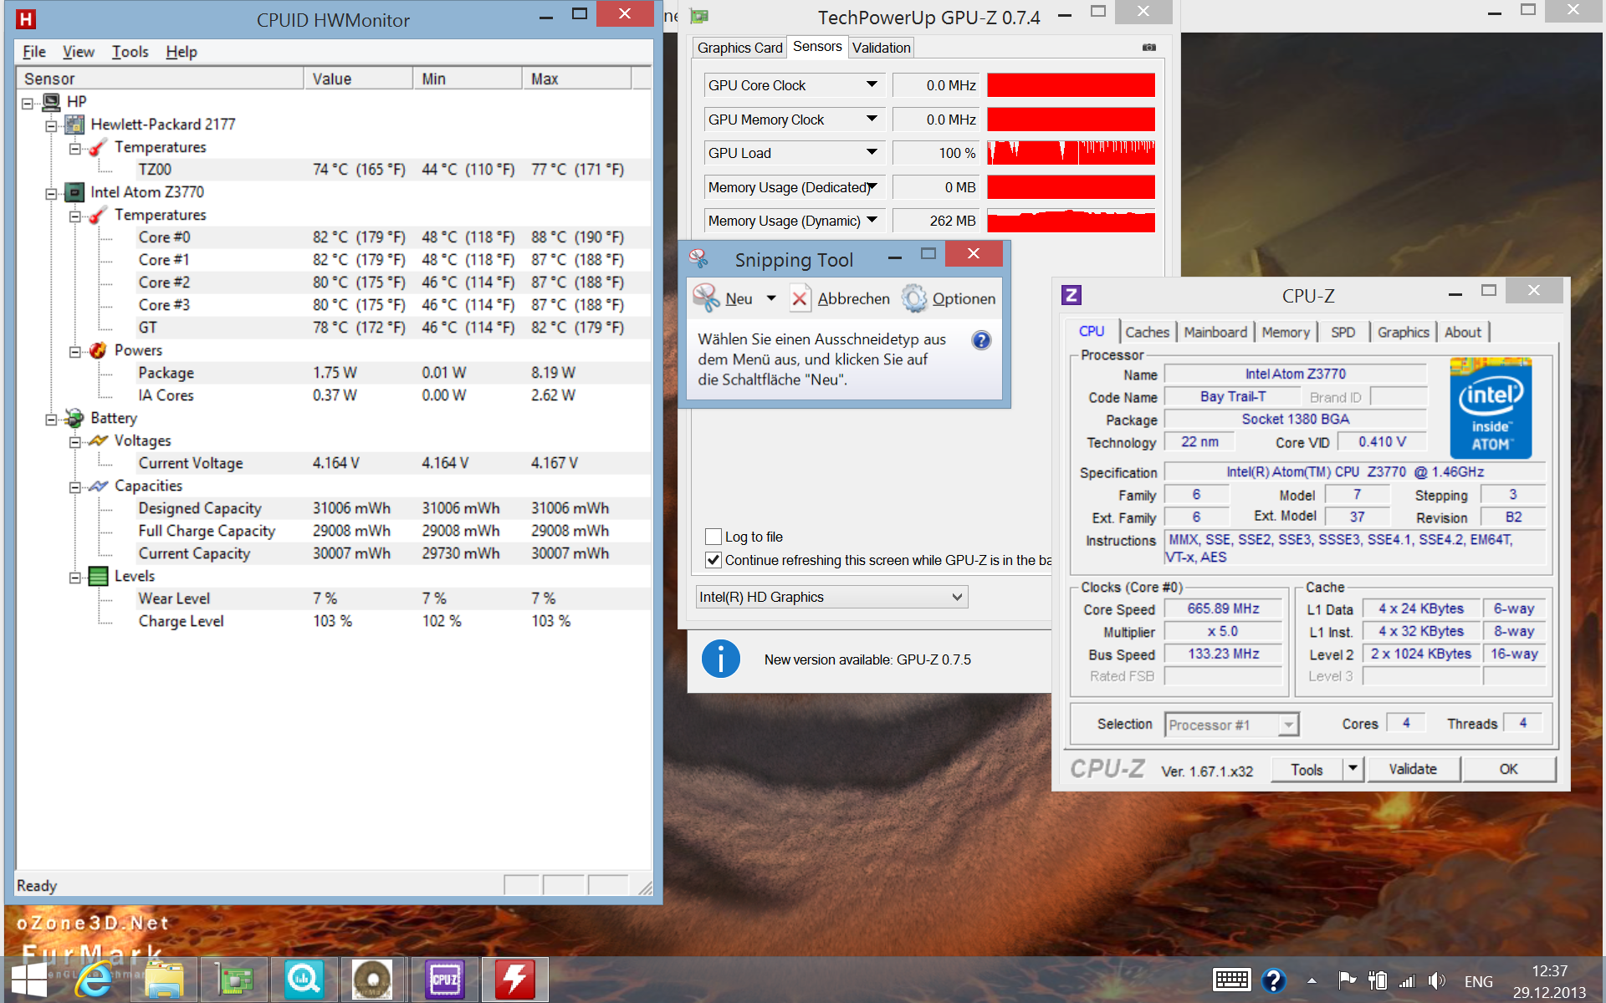Enable the Log to file checkbox
The height and width of the screenshot is (1003, 1606).
pyautogui.click(x=713, y=537)
